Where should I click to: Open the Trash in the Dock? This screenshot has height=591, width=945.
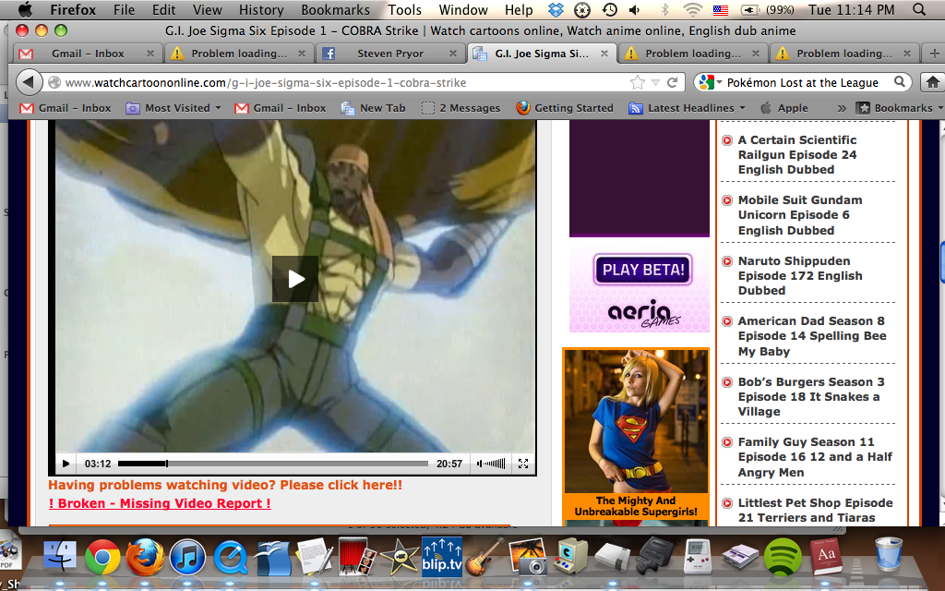(889, 554)
